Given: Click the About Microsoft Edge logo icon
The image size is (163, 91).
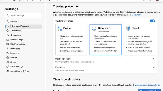Looking at the screenshot, I should [x=8, y=71].
